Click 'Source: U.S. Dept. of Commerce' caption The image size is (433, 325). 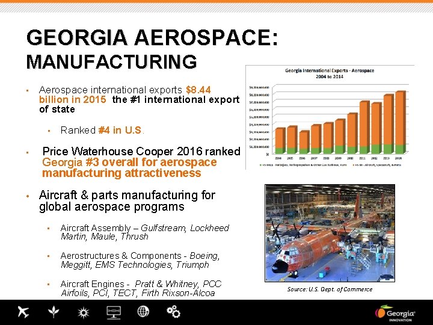click(x=330, y=289)
